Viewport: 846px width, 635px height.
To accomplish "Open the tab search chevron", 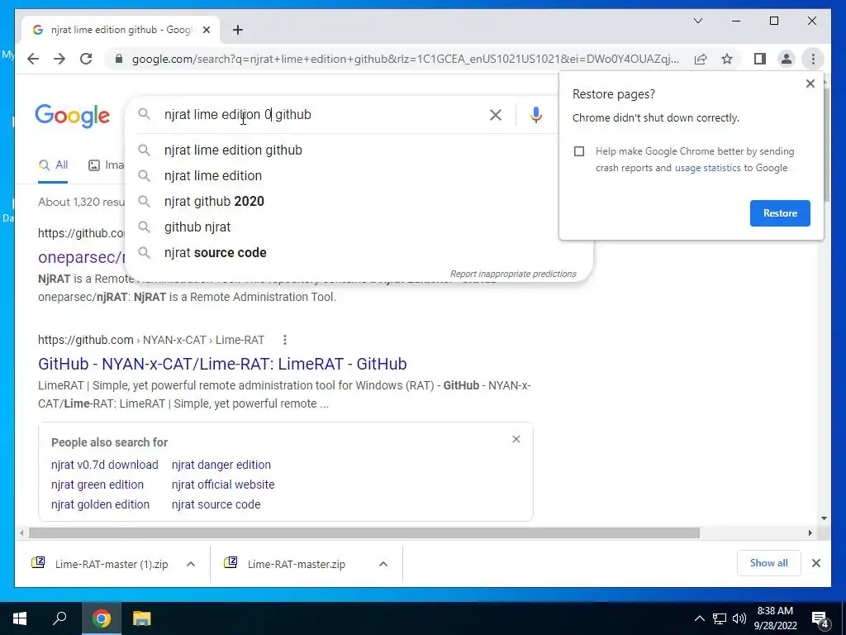I will pos(697,21).
